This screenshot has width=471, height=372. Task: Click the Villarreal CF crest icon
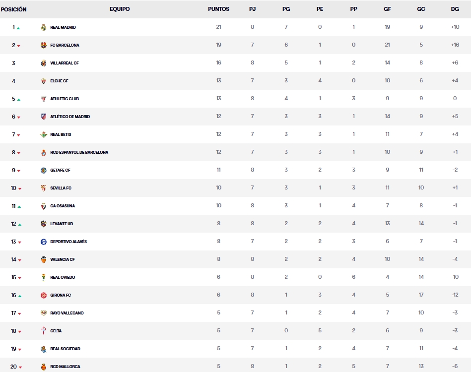click(x=44, y=63)
